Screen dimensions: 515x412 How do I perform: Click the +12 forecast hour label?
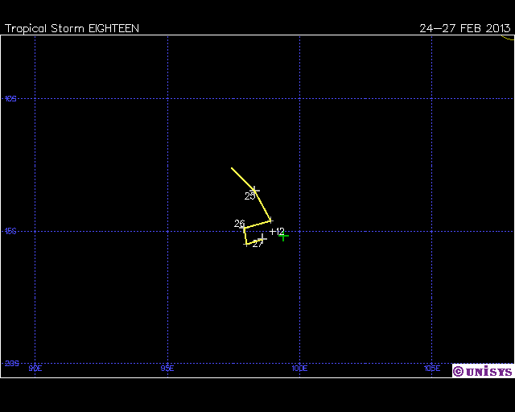click(277, 232)
